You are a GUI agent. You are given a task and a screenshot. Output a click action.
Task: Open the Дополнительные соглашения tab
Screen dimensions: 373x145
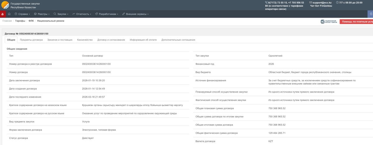click(x=178, y=40)
